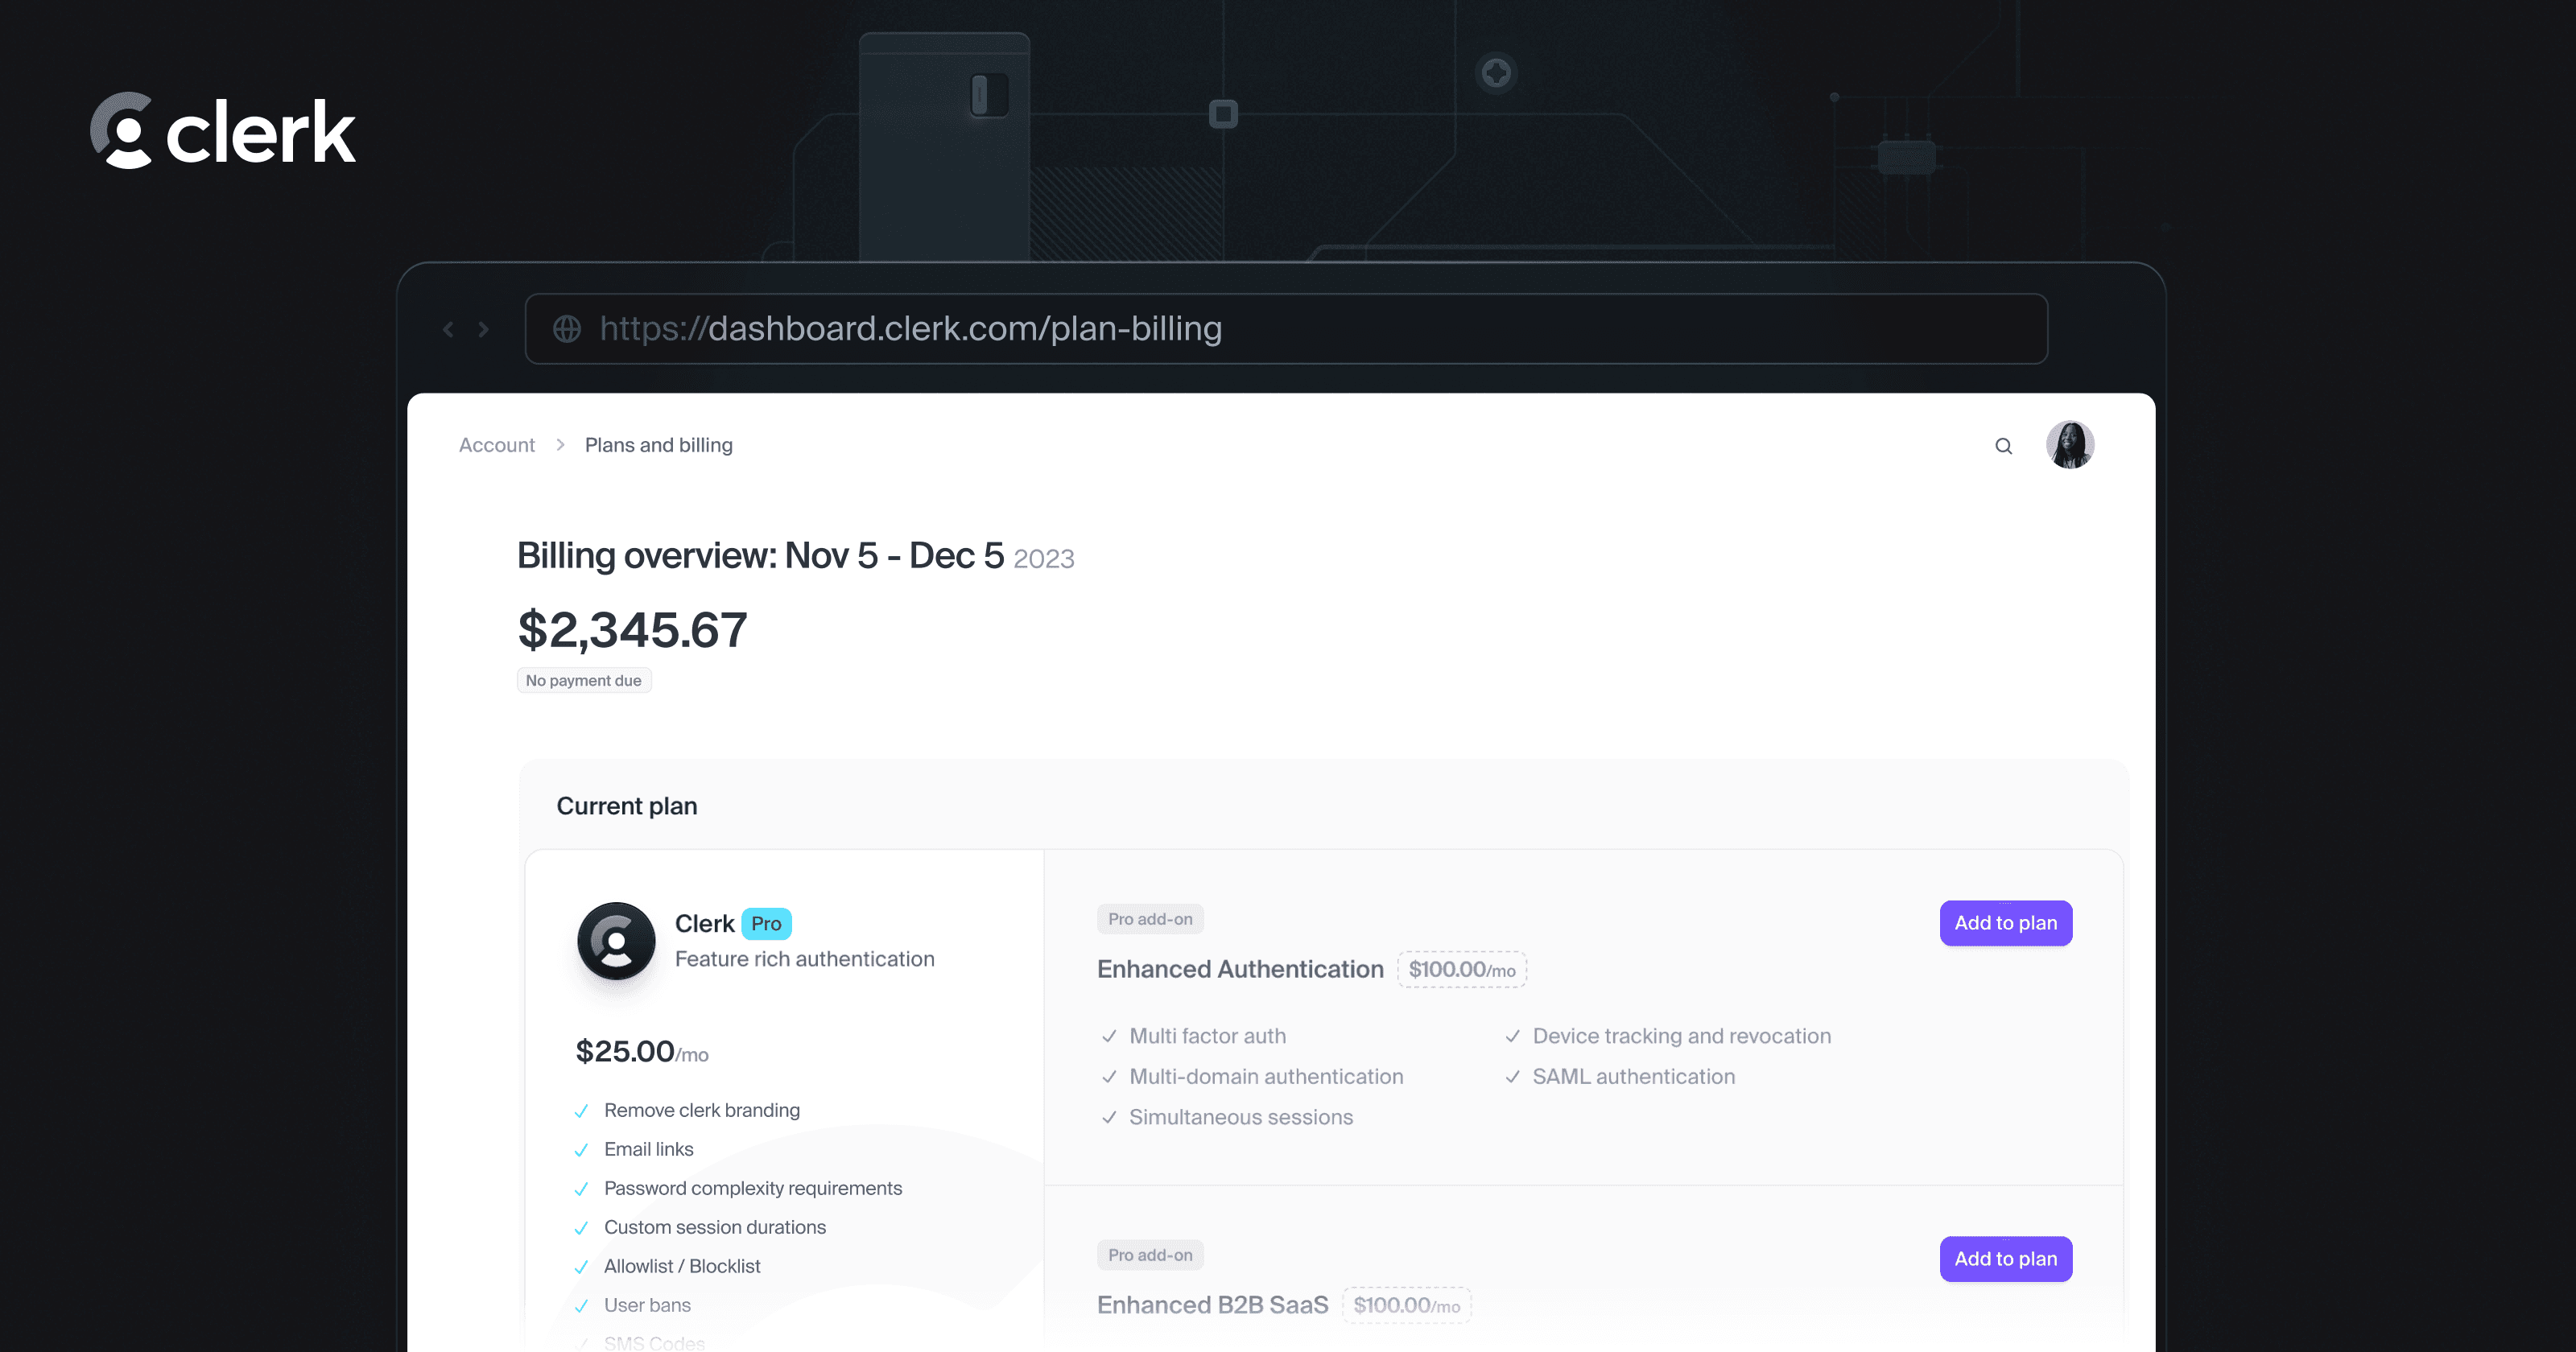This screenshot has width=2576, height=1352.
Task: Click checkmark beside Password complexity requirements
Action: 581,1190
